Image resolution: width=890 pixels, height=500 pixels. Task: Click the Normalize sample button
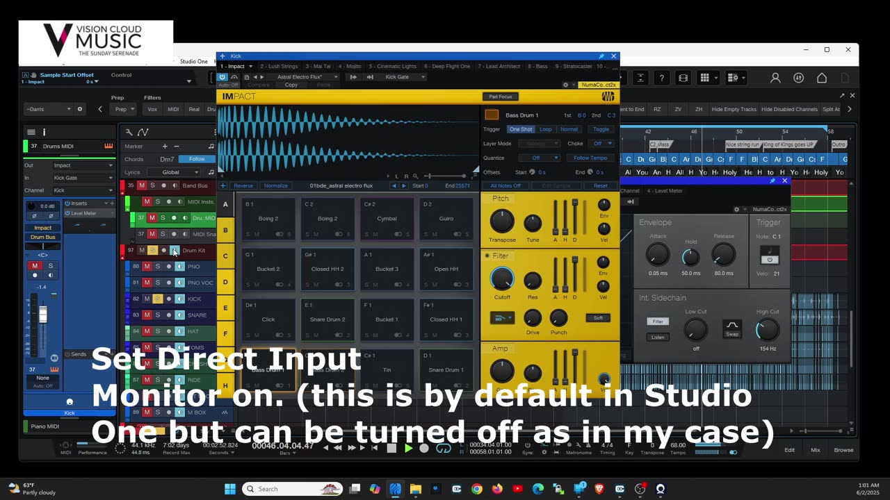(275, 185)
